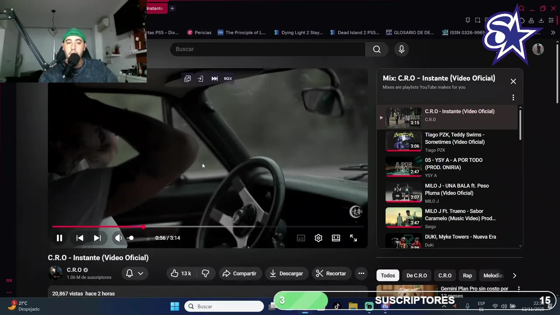Like the video with 13 k likes
This screenshot has height=315, width=560.
(182, 273)
